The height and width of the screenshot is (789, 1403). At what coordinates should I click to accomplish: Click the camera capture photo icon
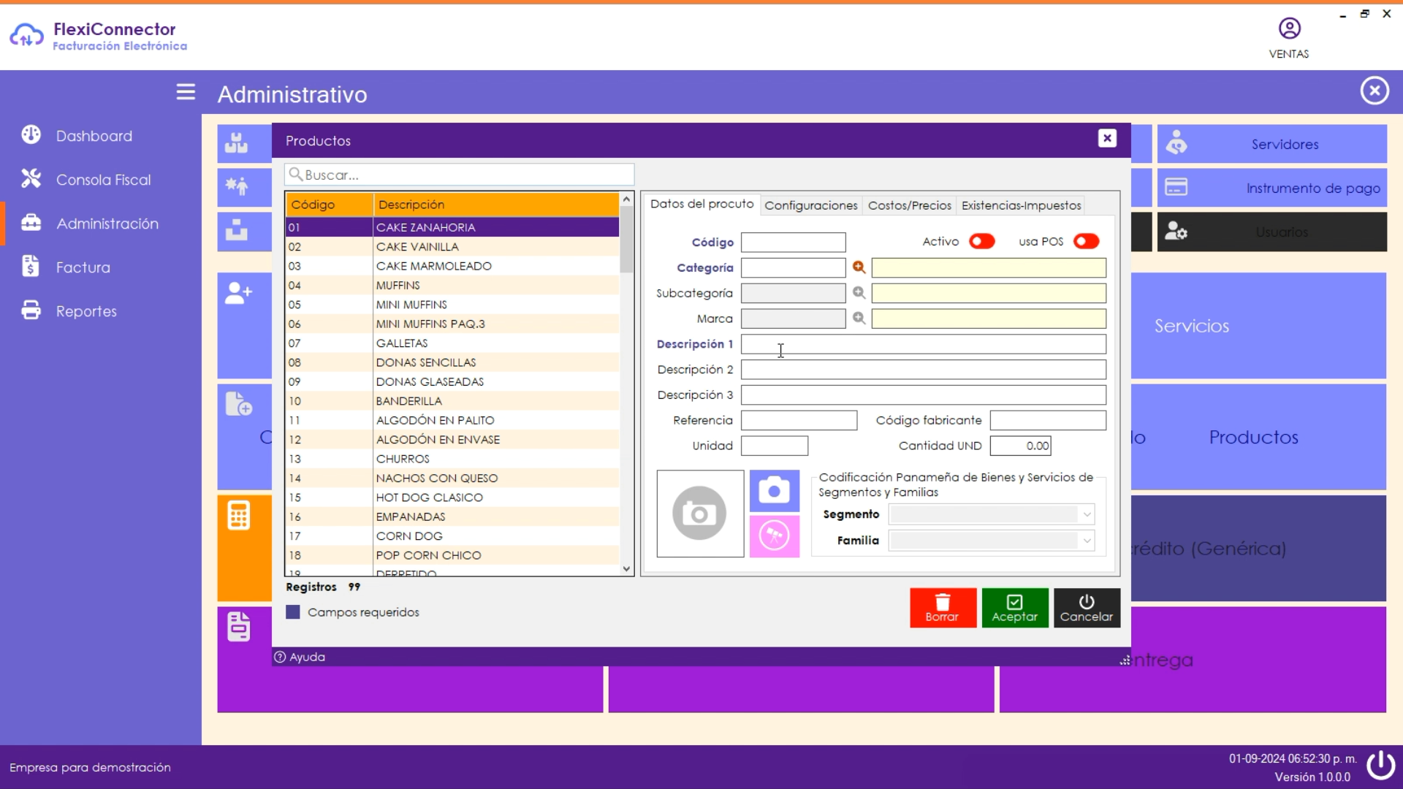pyautogui.click(x=774, y=490)
